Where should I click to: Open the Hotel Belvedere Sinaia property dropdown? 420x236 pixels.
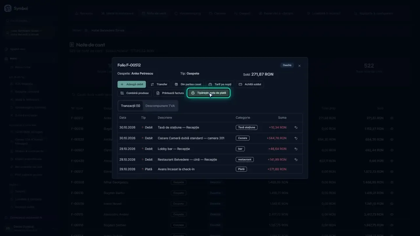pos(113,30)
